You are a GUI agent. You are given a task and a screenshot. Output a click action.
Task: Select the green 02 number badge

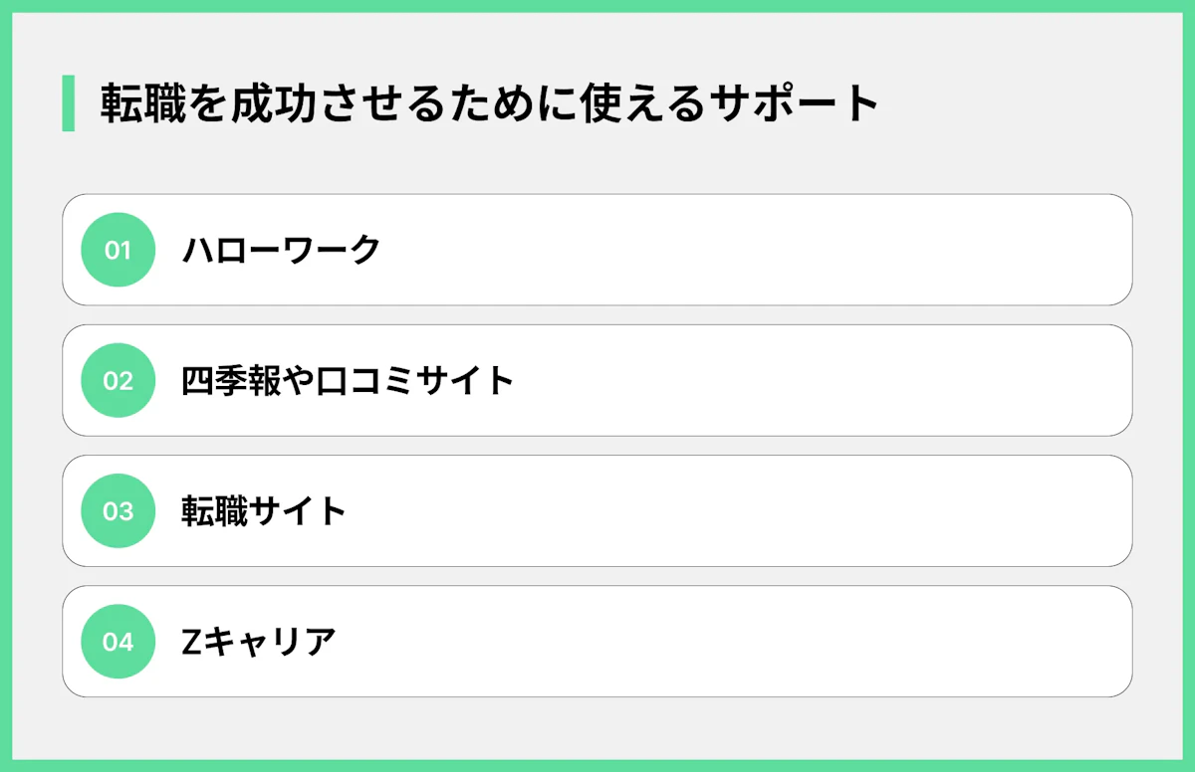click(118, 380)
